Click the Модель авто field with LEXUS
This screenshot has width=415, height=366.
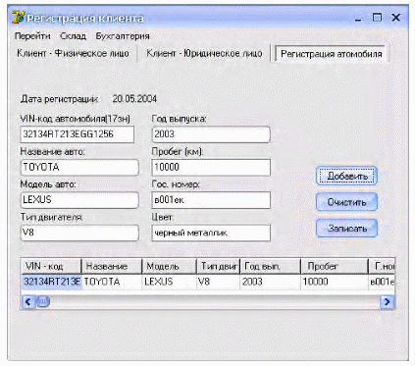[79, 200]
